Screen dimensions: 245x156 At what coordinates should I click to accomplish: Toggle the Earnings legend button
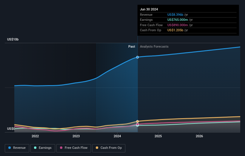pos(43,148)
